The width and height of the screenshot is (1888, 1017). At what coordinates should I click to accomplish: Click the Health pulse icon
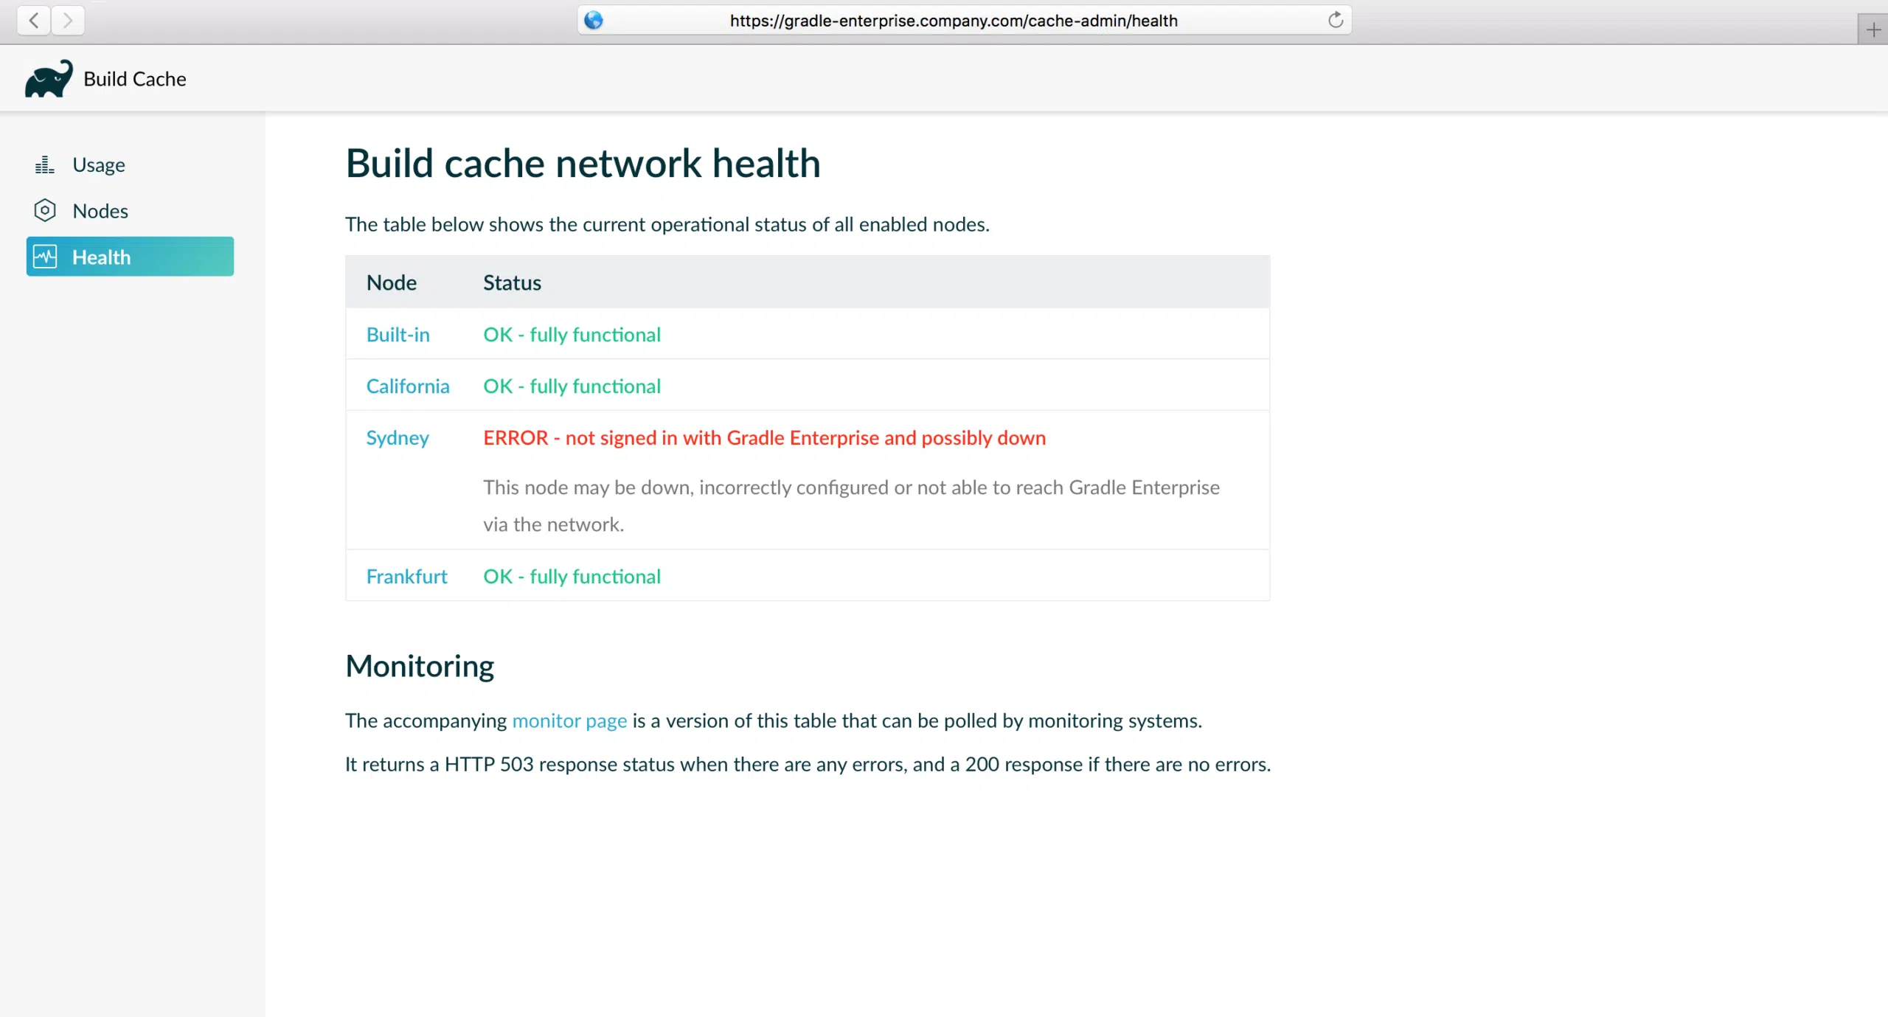(x=45, y=257)
